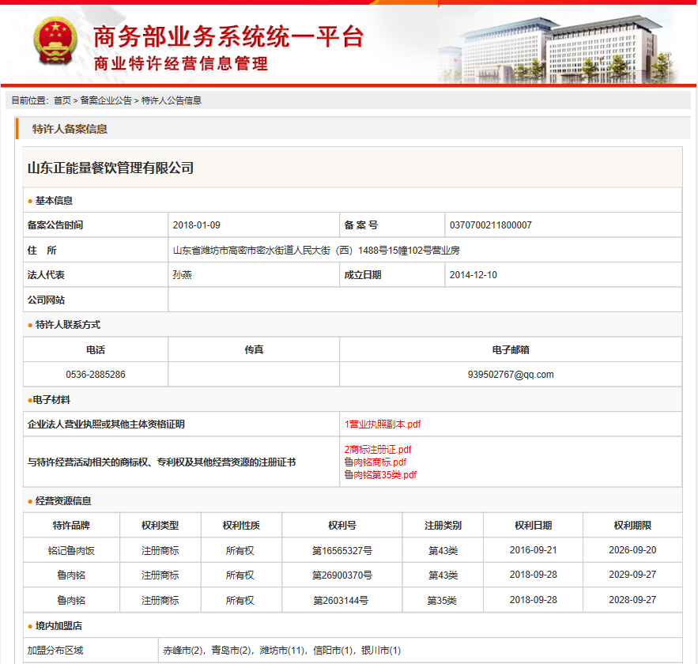Click the 备案公告时间 label cell

[96, 225]
